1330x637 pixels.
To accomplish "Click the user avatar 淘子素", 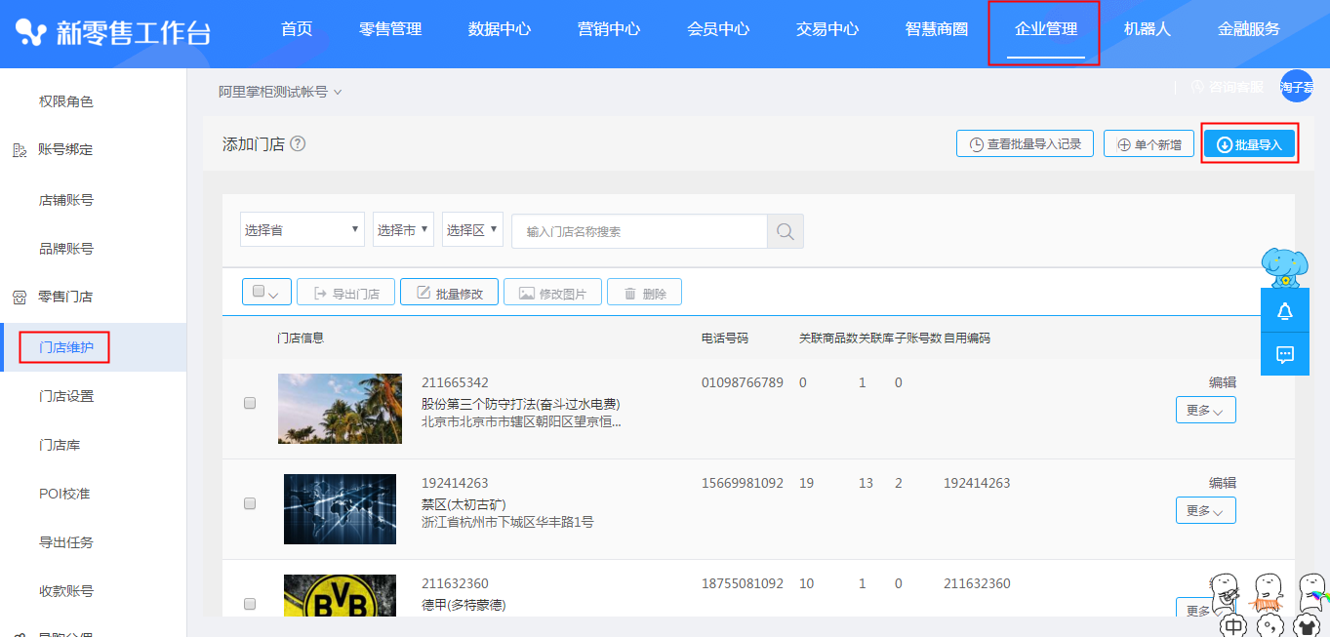I will click(x=1297, y=86).
